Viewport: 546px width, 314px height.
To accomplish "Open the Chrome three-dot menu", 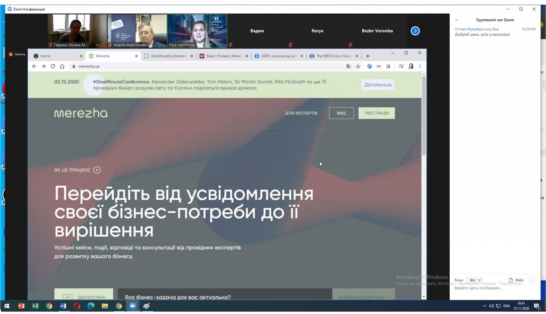I will [x=420, y=66].
